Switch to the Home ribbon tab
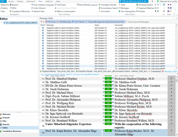178x137 pixels. (11, 1)
